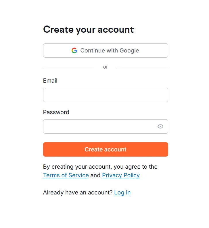The height and width of the screenshot is (228, 209).
Task: Click the "Continue with Google" button text
Action: click(110, 50)
